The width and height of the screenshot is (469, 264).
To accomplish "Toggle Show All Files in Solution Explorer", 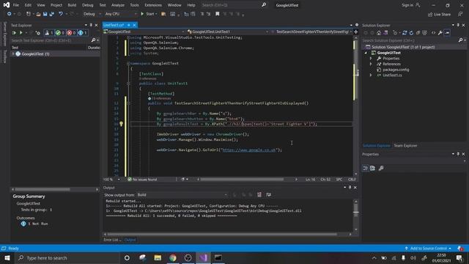I will tap(424, 32).
